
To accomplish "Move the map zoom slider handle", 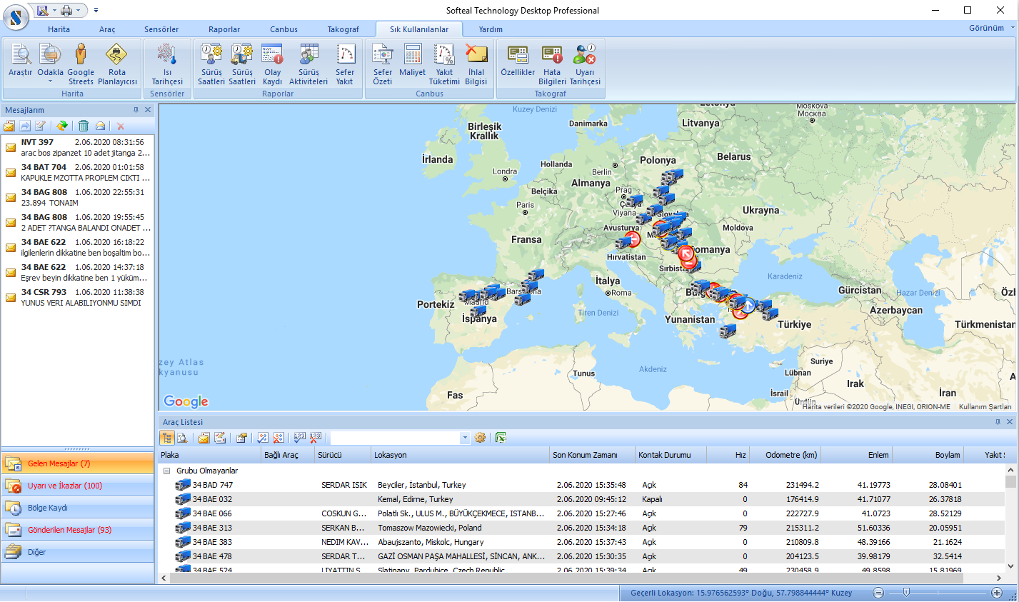I will click(906, 592).
